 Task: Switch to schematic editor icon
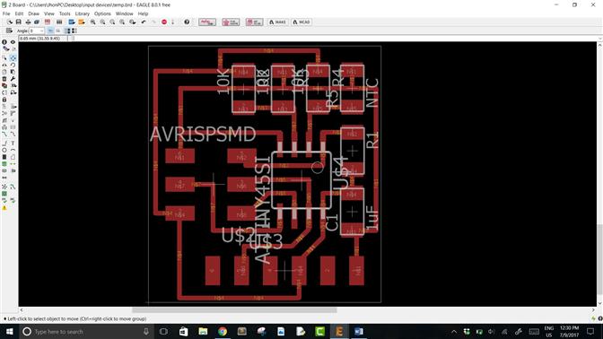pyautogui.click(x=48, y=22)
